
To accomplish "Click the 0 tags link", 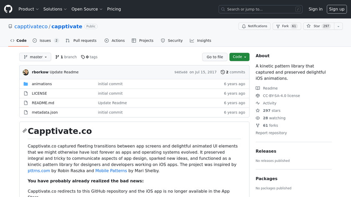I will (89, 57).
